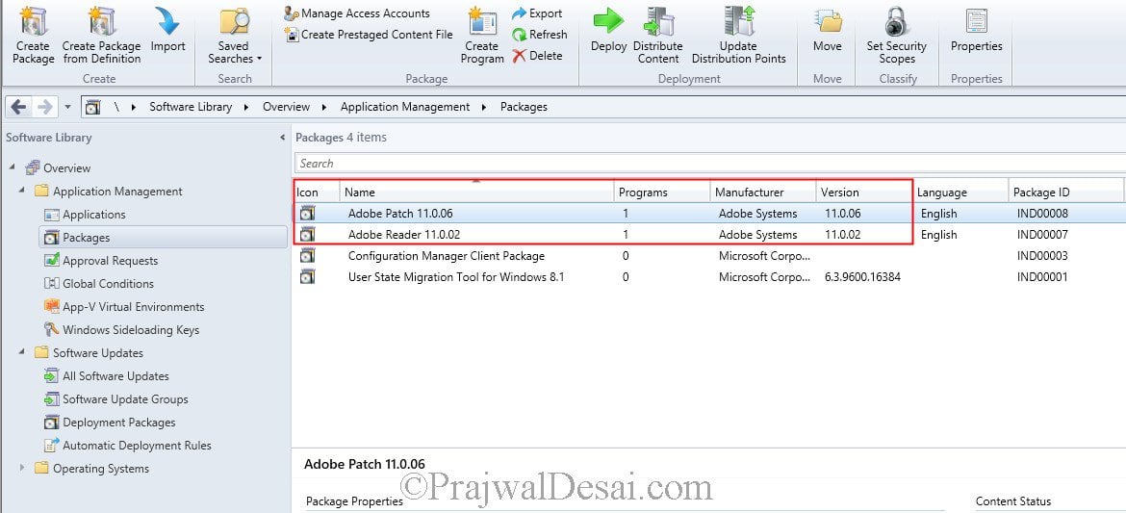Click the green Deploy arrow icon

click(x=608, y=21)
